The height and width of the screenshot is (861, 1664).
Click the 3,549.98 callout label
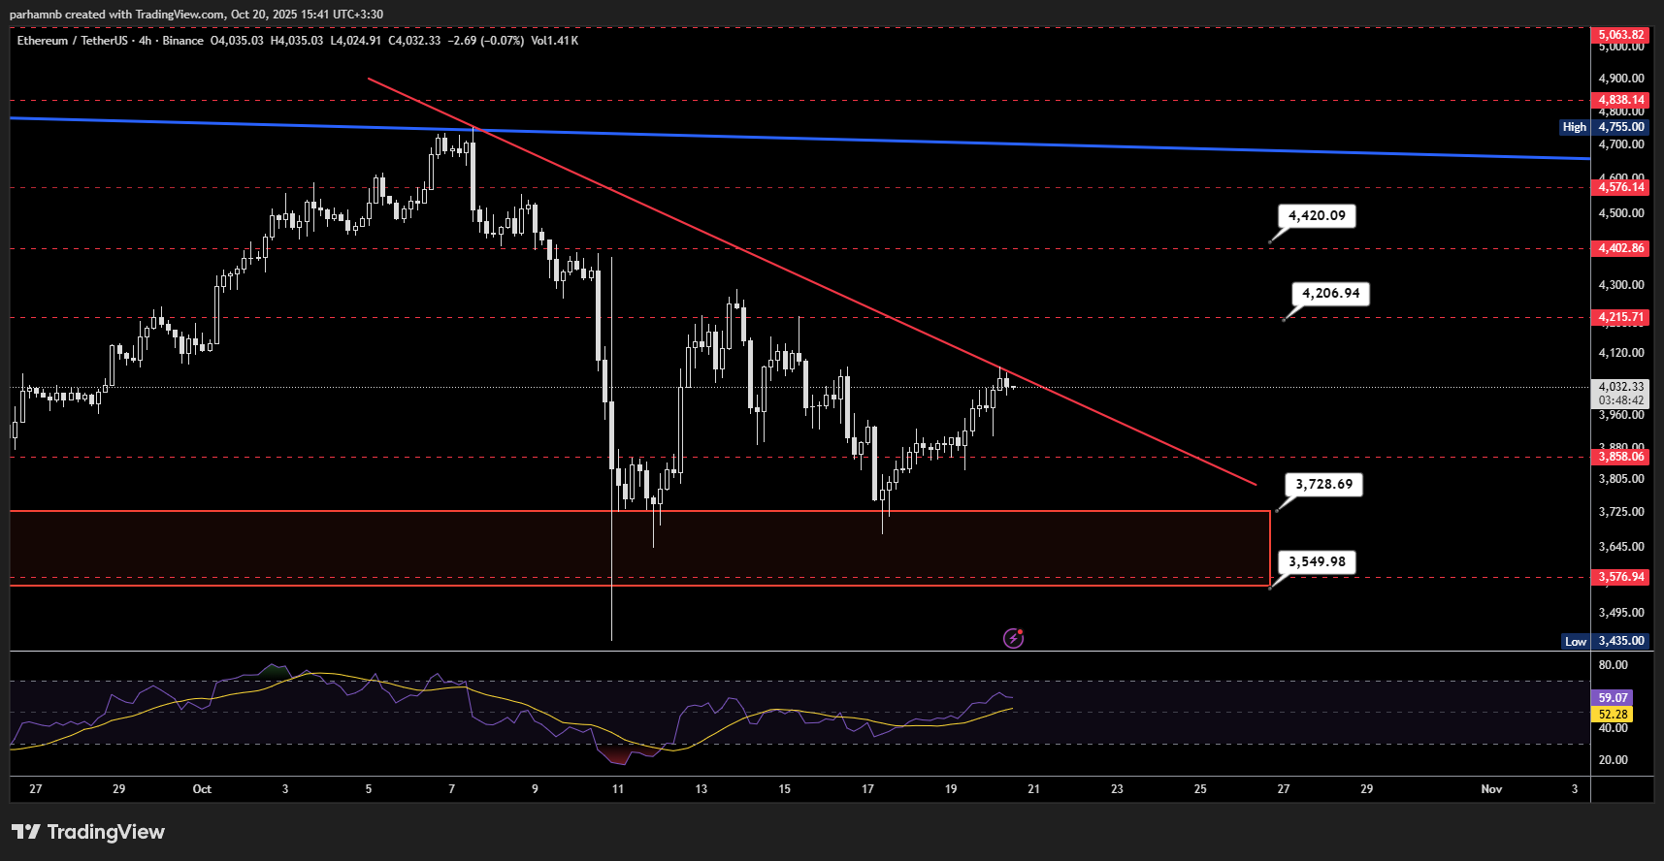tap(1317, 562)
